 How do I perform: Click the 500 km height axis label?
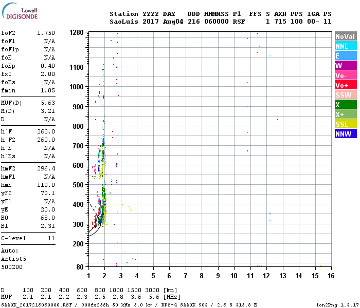pyautogui.click(x=78, y=185)
